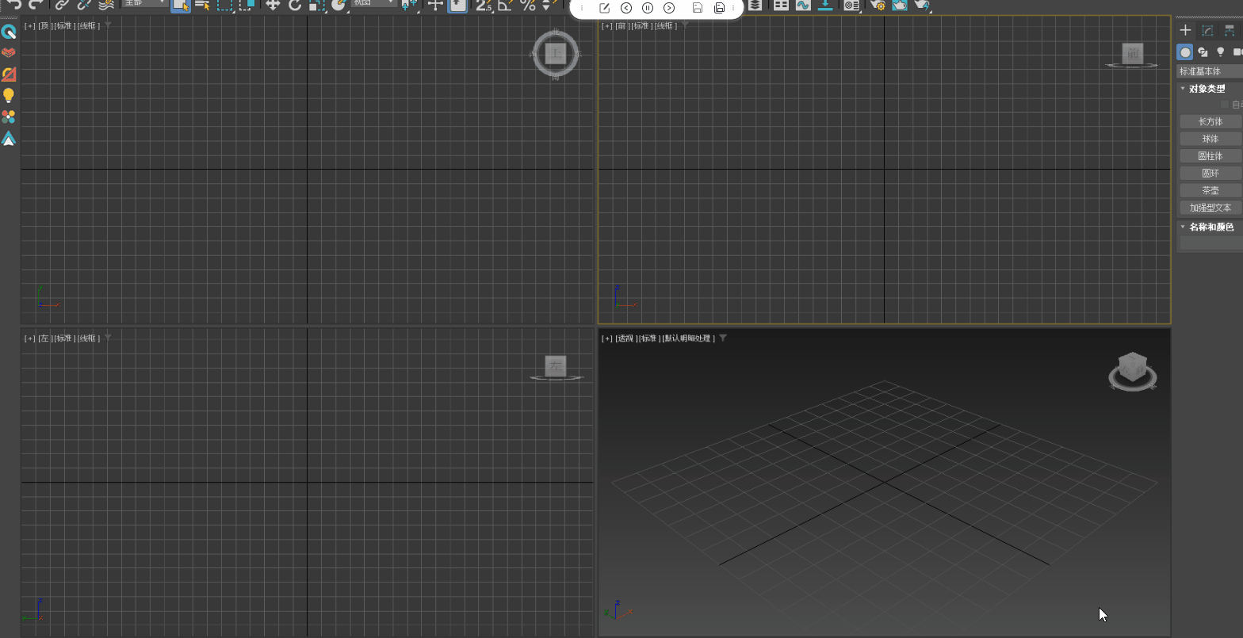
Task: Select the Link objects chain icon
Action: (x=62, y=5)
